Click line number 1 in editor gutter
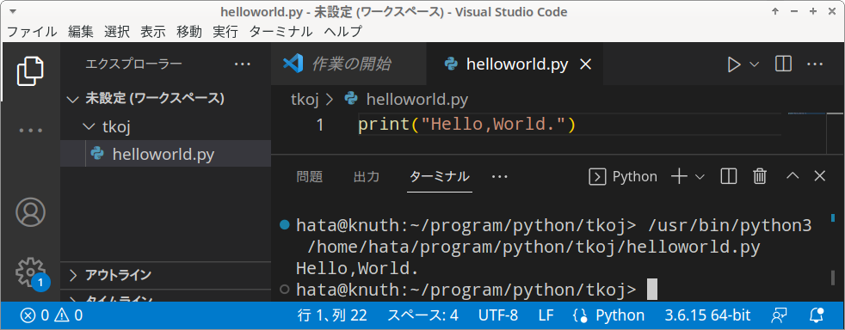The image size is (845, 330). [x=319, y=125]
